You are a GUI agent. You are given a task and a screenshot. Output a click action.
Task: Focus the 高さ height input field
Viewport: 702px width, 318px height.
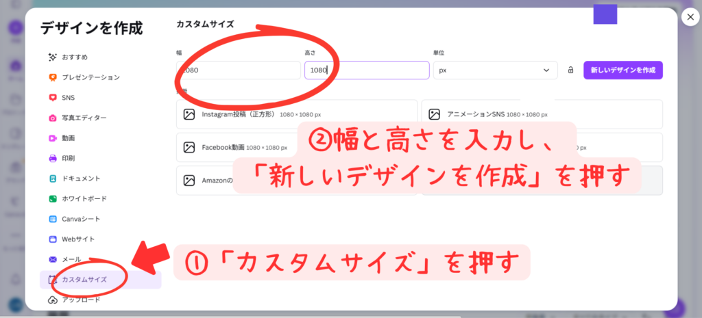(367, 70)
